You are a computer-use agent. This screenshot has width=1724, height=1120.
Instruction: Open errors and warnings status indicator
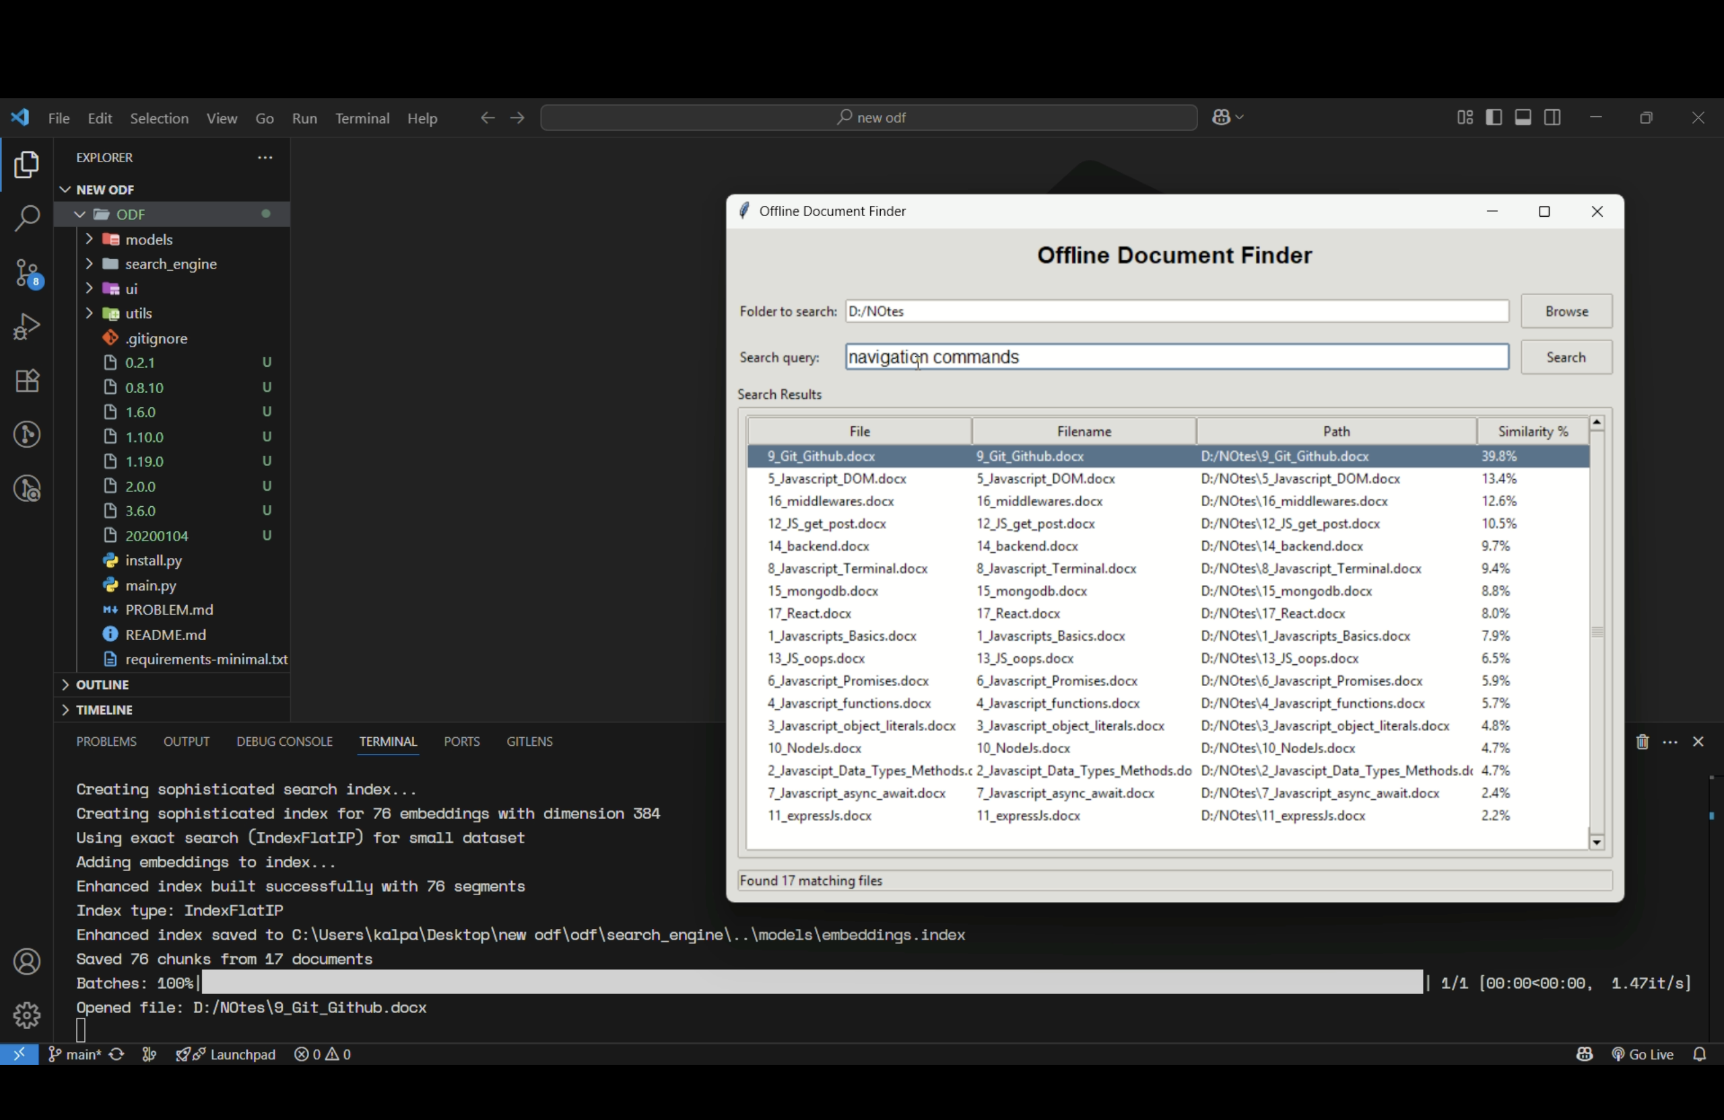[x=323, y=1054]
